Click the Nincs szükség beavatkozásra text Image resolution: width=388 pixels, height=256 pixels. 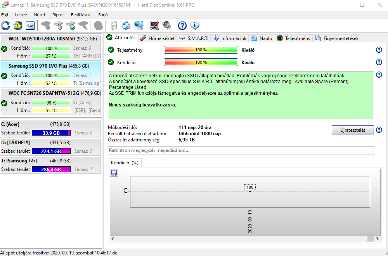tap(142, 105)
